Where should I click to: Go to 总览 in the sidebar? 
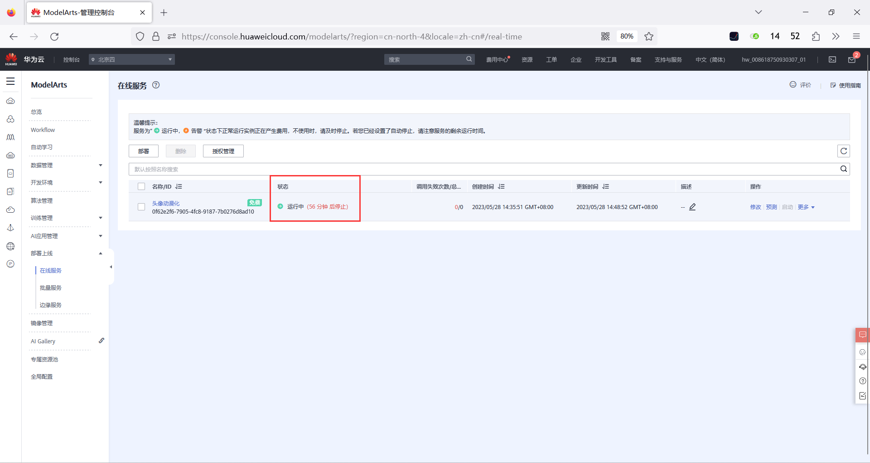pyautogui.click(x=36, y=112)
